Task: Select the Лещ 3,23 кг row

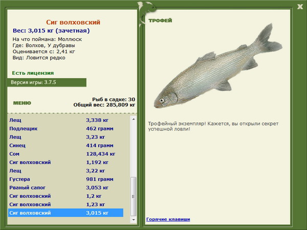Action: pos(66,137)
